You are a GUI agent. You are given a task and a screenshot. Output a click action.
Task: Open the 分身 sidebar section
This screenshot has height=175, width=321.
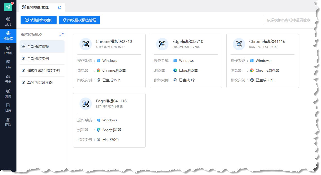coord(8,22)
